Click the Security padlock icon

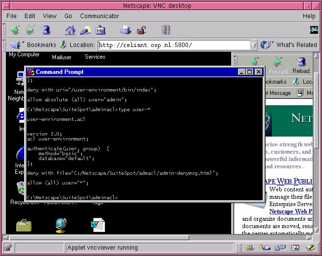140,30
